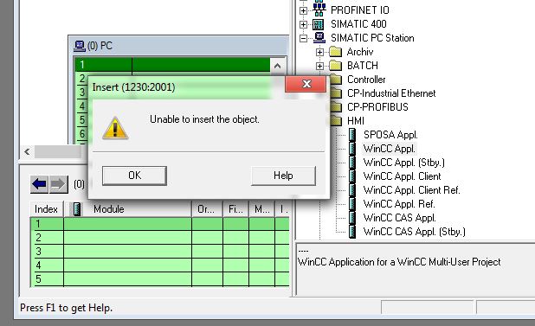Click the (0) PC station icon
The height and width of the screenshot is (326, 535).
point(79,46)
